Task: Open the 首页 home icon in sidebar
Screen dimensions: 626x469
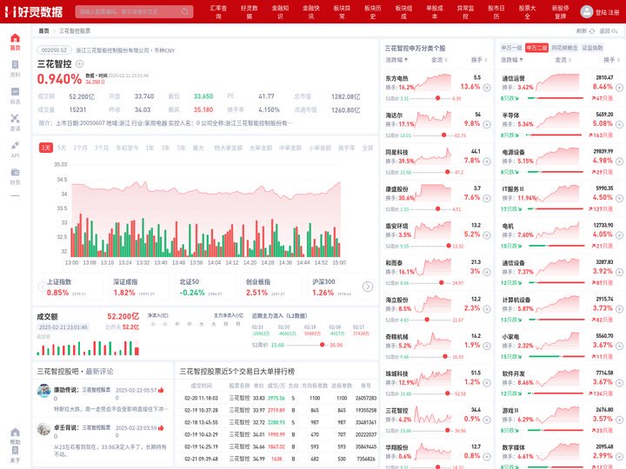Action: point(15,38)
